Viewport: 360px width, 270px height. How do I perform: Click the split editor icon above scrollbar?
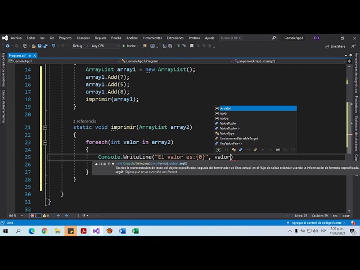pyautogui.click(x=349, y=61)
